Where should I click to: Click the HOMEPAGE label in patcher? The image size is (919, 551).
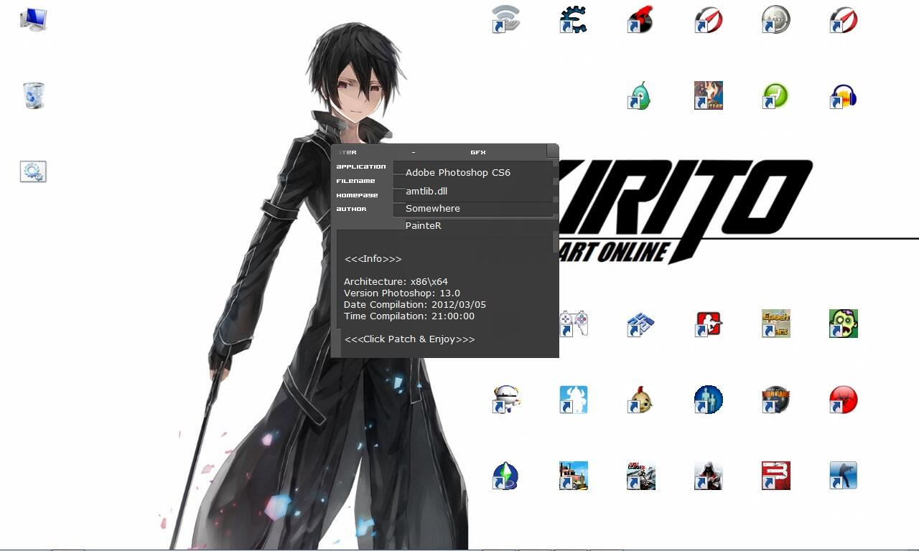click(357, 195)
